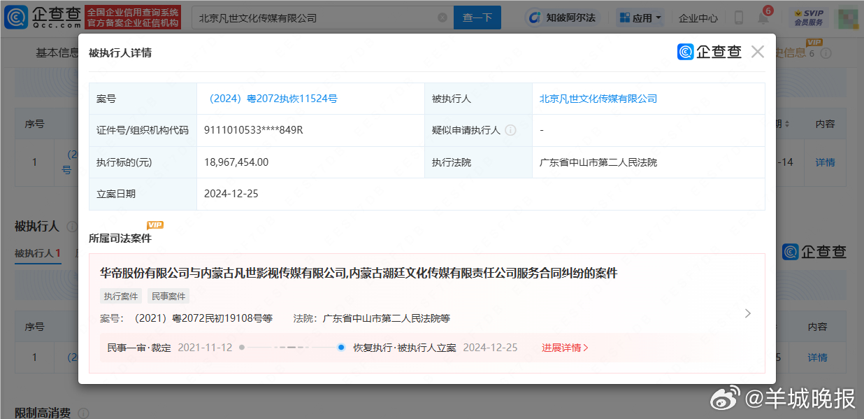The width and height of the screenshot is (864, 419).
Task: Select the 被执行人 1 tab in background
Action: tap(38, 253)
